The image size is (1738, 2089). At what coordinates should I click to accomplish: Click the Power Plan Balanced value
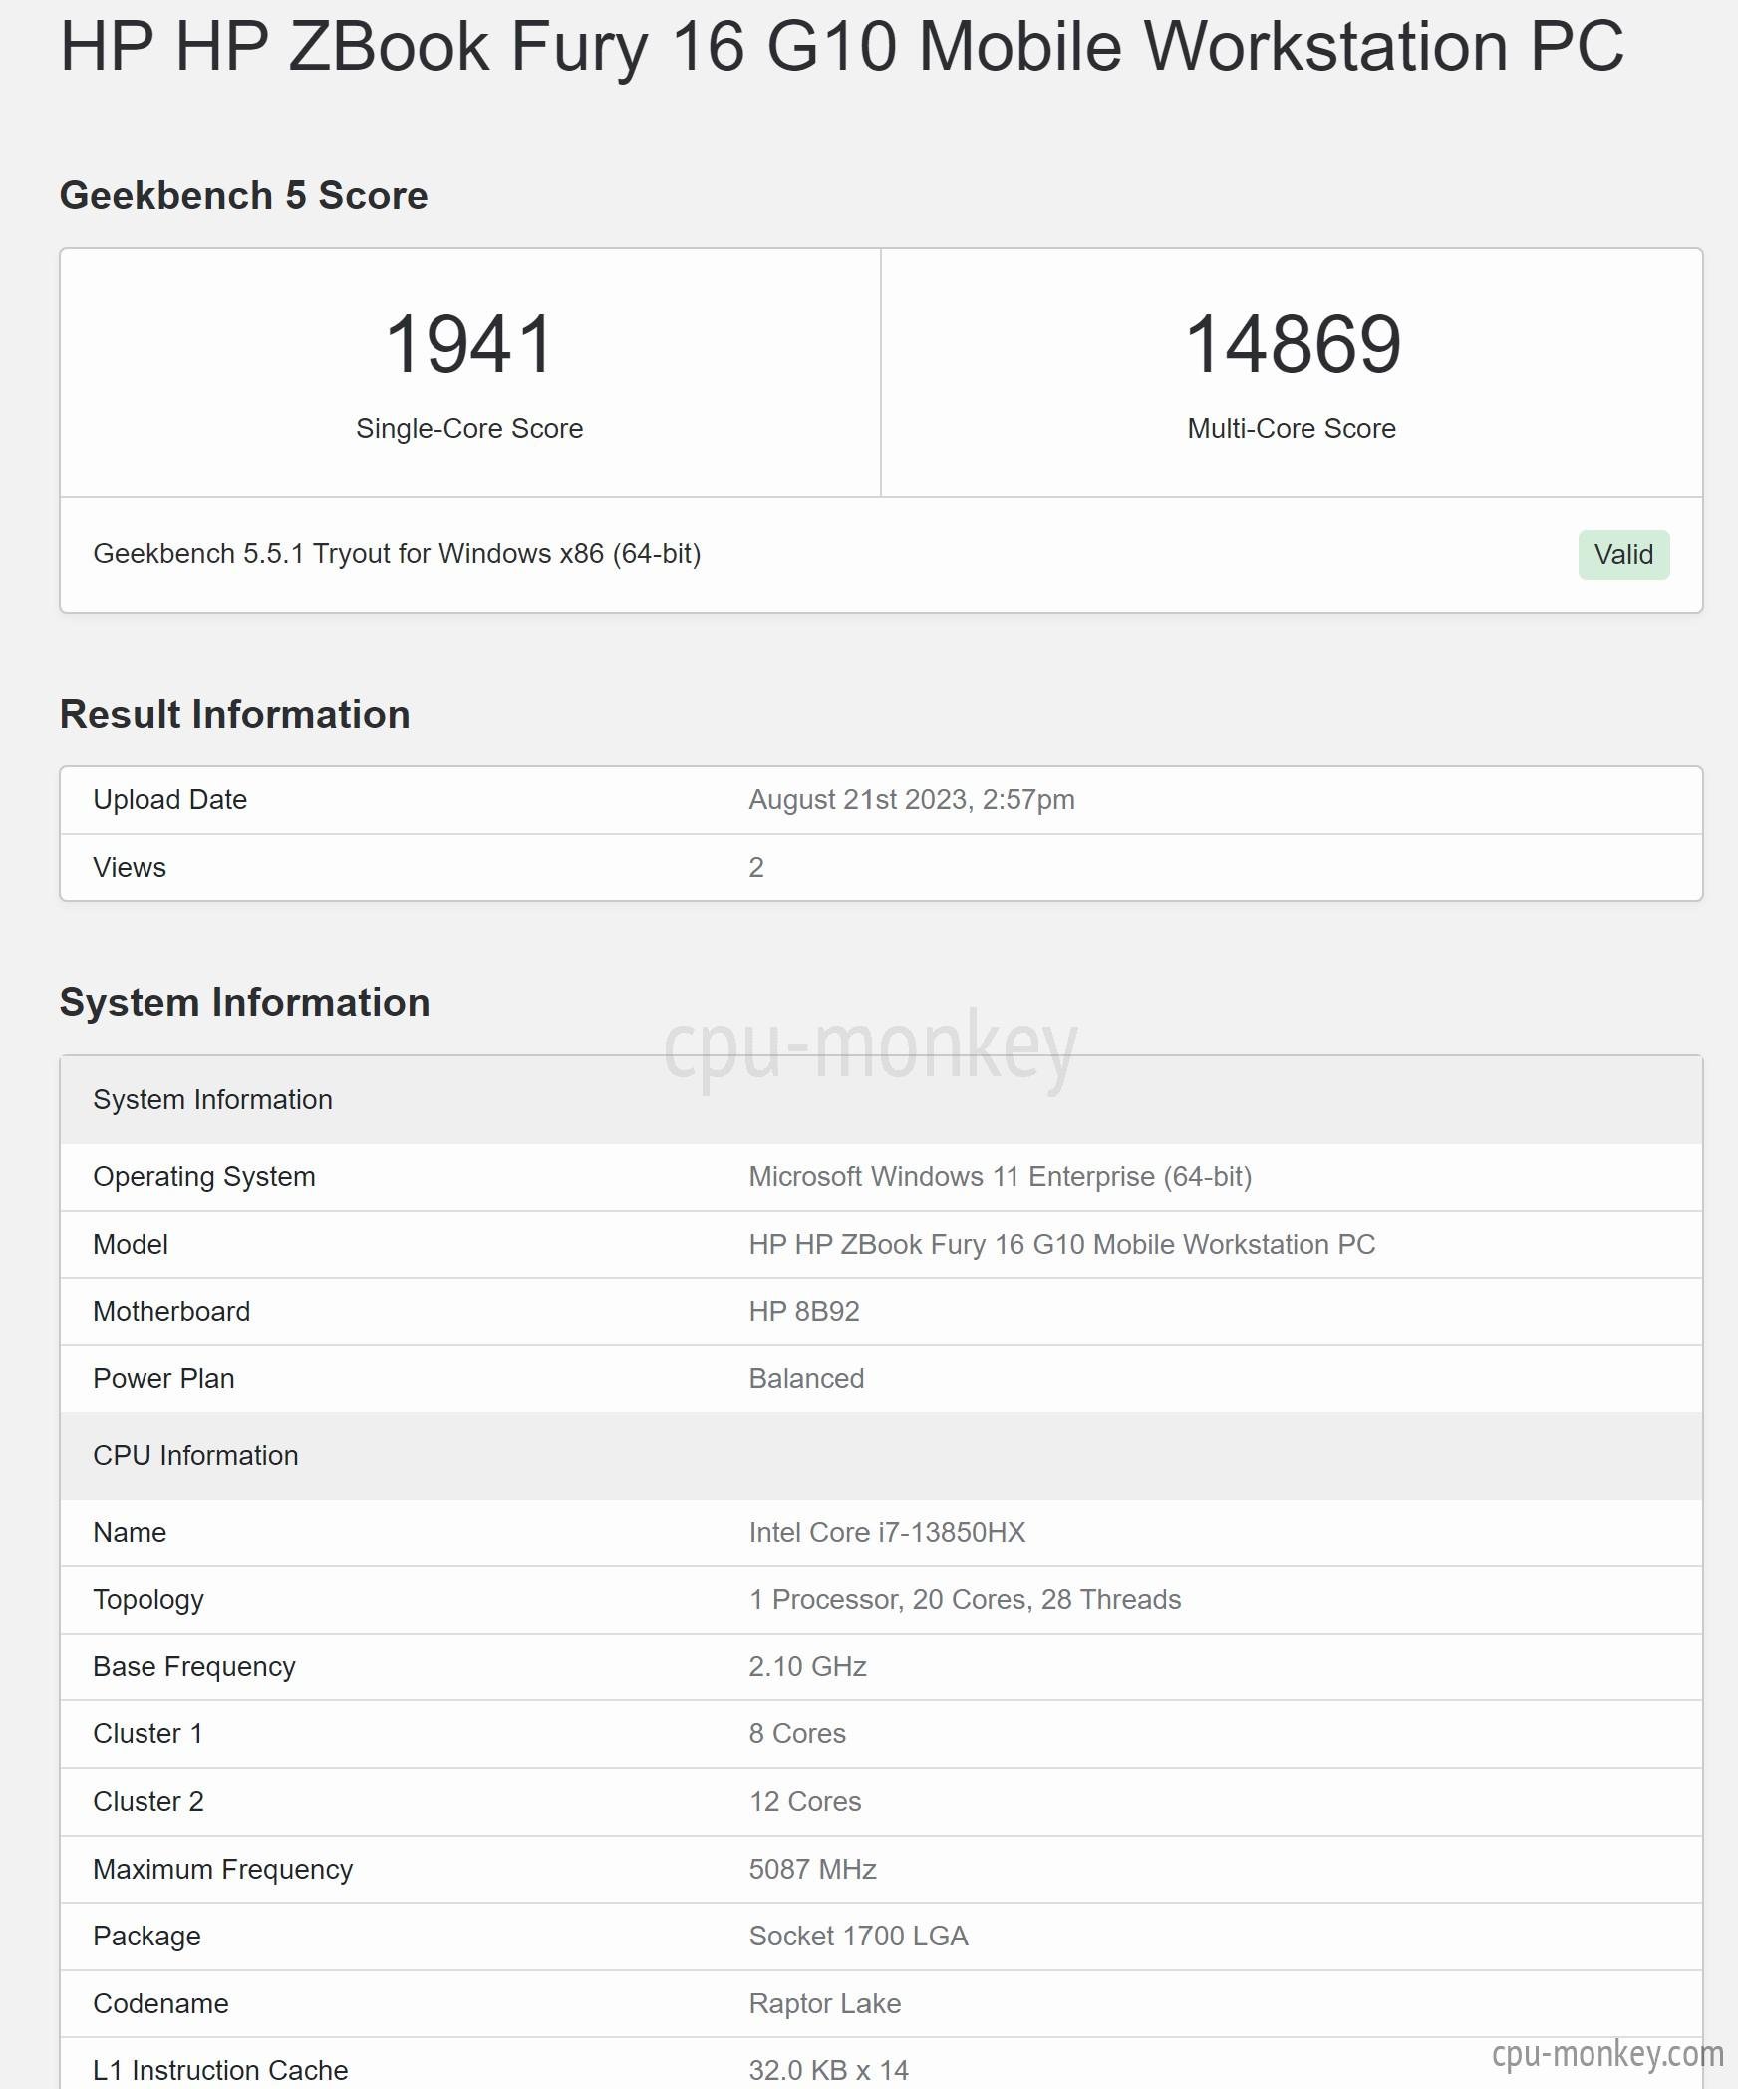806,1379
